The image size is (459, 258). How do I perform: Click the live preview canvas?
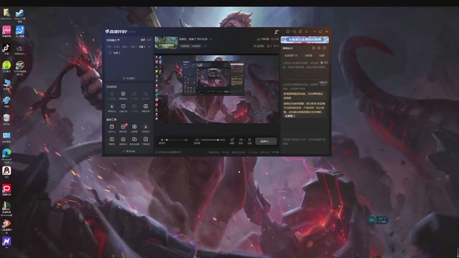pos(217,89)
